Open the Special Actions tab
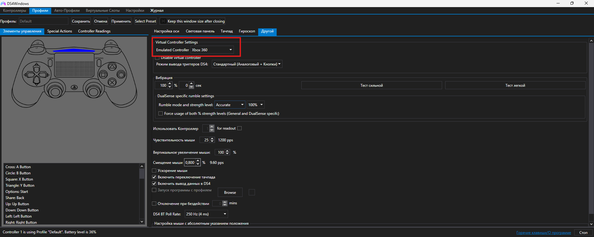Screen dimensions: 594x237 [x=59, y=31]
